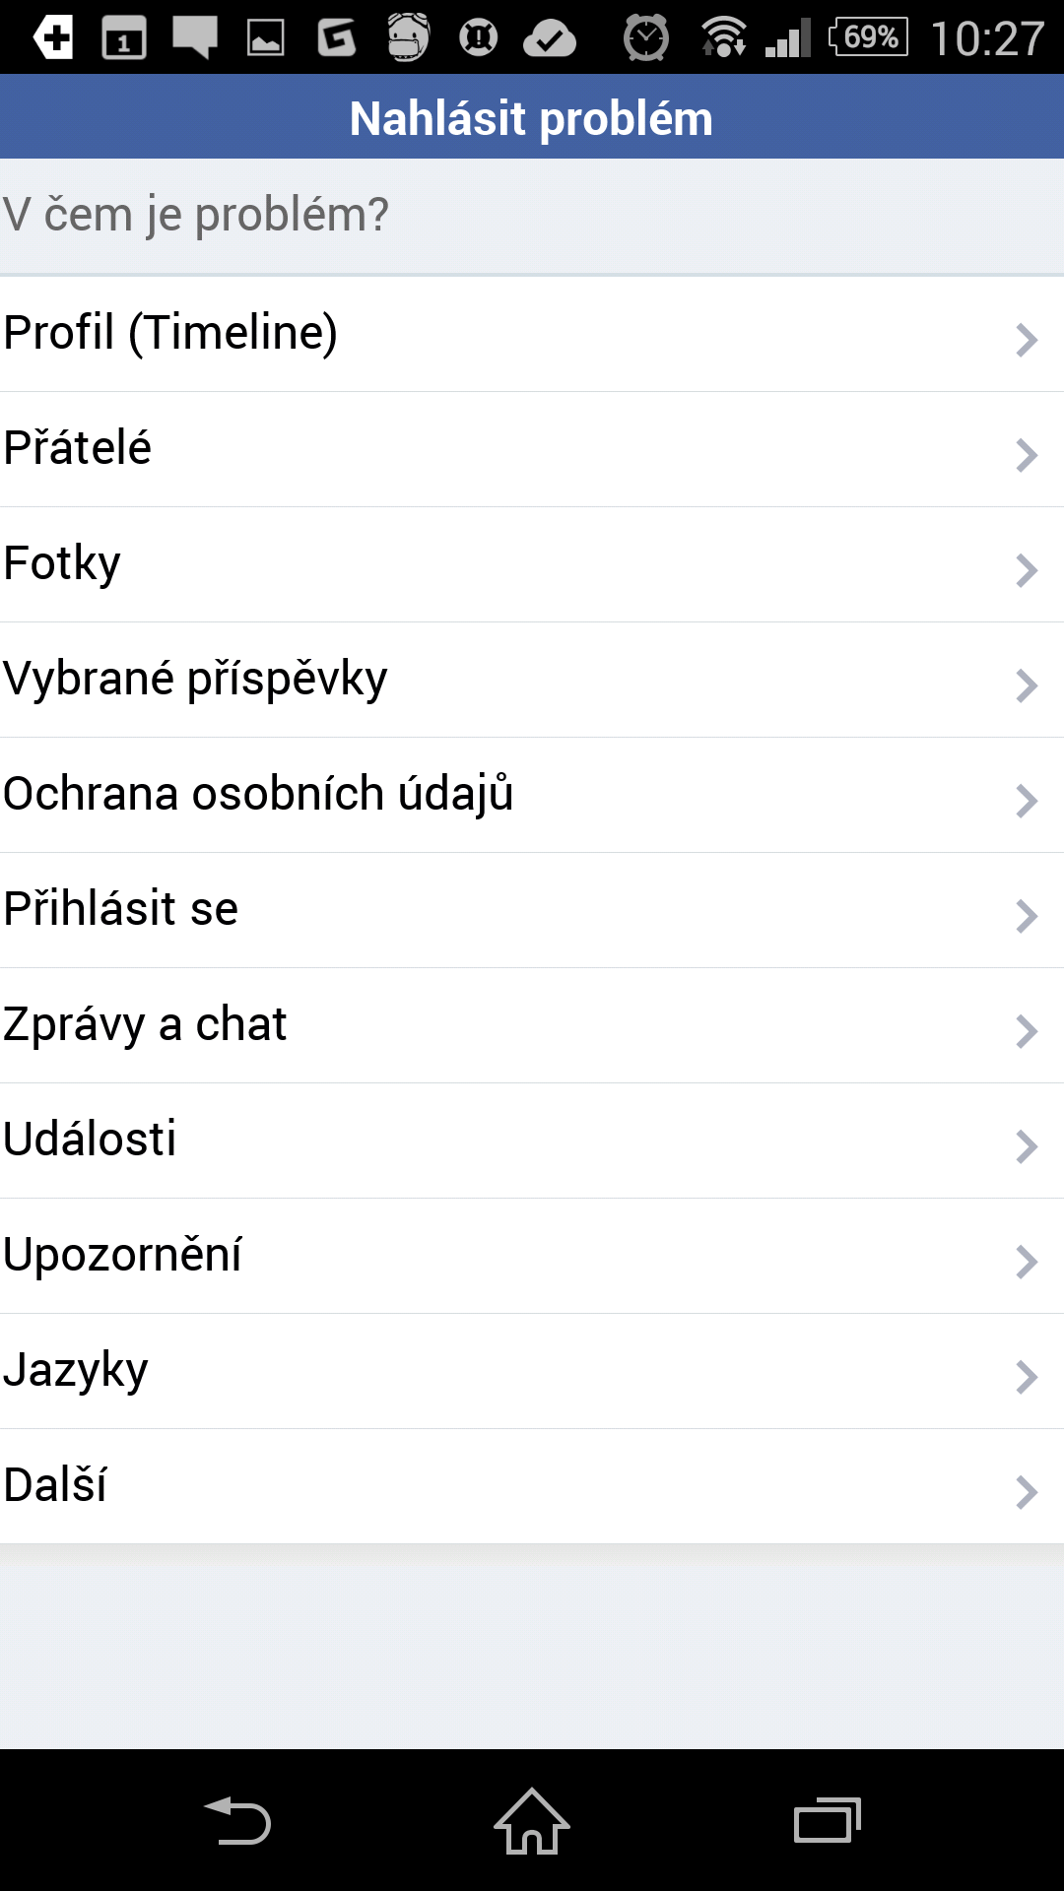Image resolution: width=1064 pixels, height=1891 pixels.
Task: Select Další for more options
Action: pos(532,1487)
